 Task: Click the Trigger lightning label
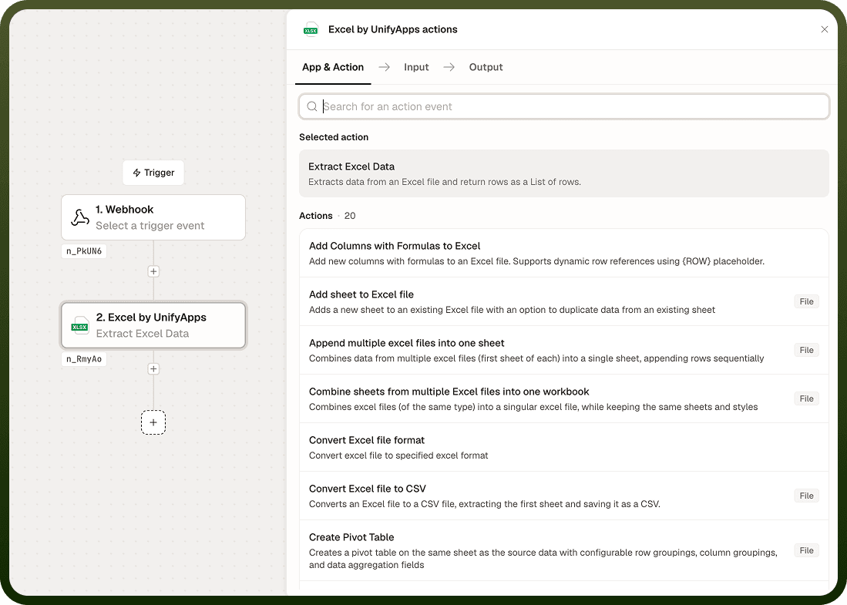(153, 173)
